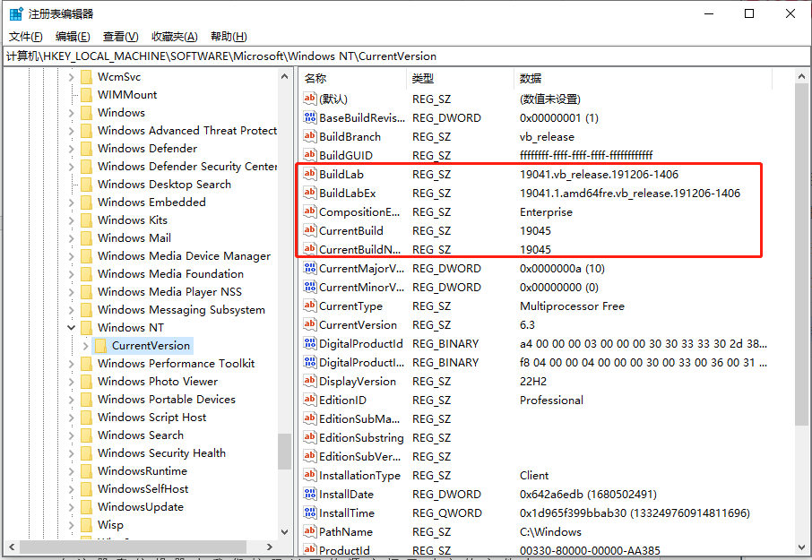The image size is (812, 560).
Task: Click the ProductId string value icon
Action: coord(309,550)
